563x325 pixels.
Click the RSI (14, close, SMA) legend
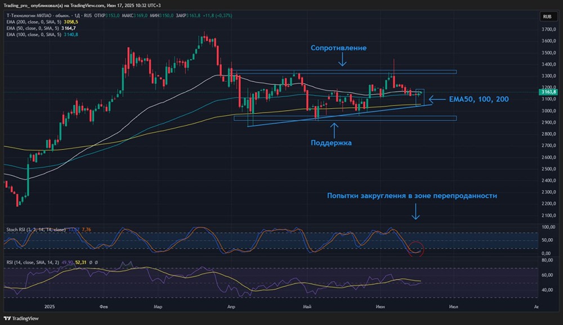point(33,262)
